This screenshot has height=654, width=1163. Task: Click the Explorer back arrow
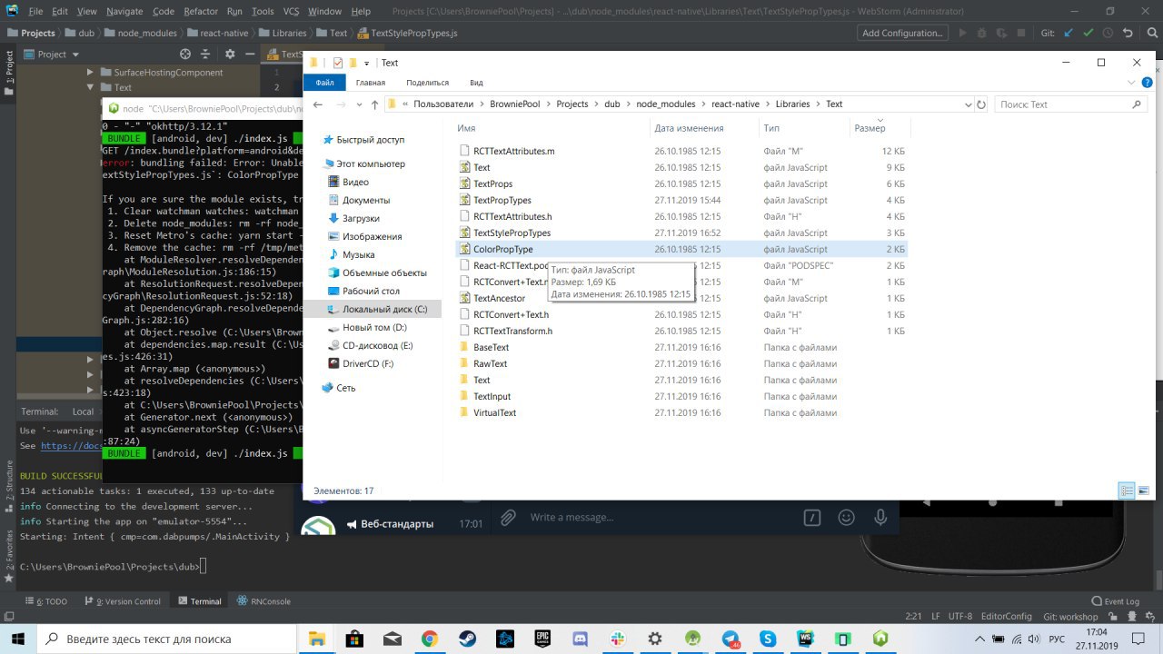[318, 104]
